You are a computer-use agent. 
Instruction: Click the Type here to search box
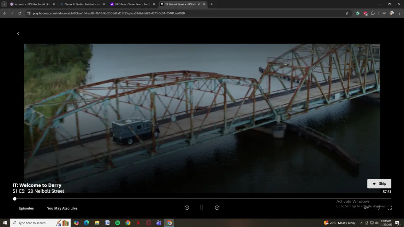(x=40, y=223)
